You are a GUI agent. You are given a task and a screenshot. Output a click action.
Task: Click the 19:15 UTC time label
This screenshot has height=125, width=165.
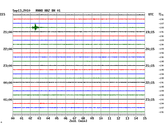150,32
